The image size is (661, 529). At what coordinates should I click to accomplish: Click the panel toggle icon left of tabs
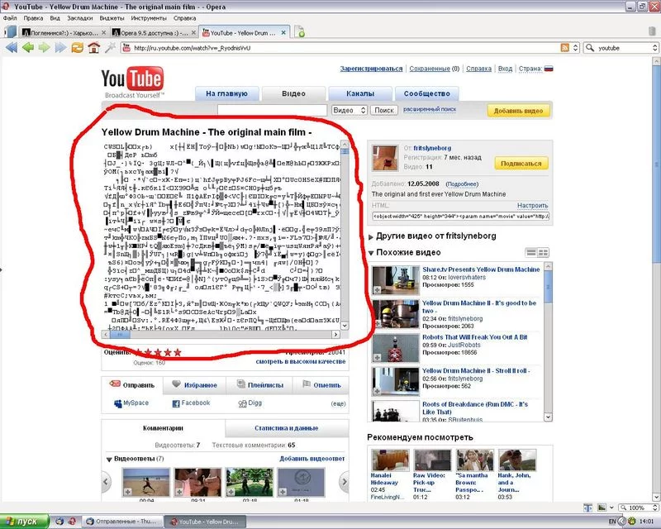point(12,32)
